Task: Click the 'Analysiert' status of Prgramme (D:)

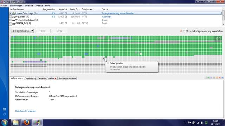Action: (107, 17)
